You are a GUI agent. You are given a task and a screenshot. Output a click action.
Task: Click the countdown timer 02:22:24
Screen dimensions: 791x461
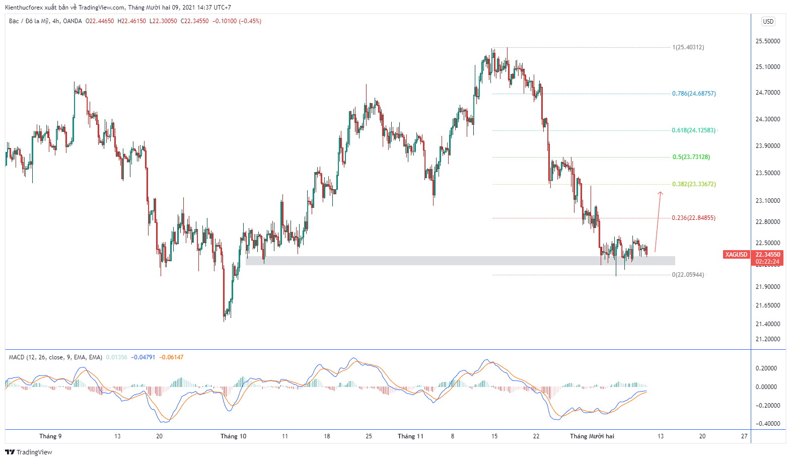point(768,262)
